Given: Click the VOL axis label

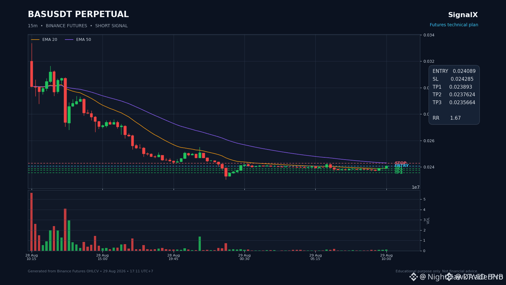Looking at the screenshot, I should (428, 221).
